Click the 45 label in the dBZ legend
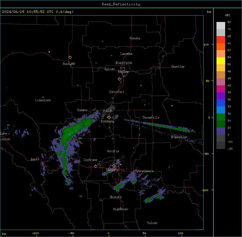The width and height of the screenshot is (242, 237). click(229, 78)
